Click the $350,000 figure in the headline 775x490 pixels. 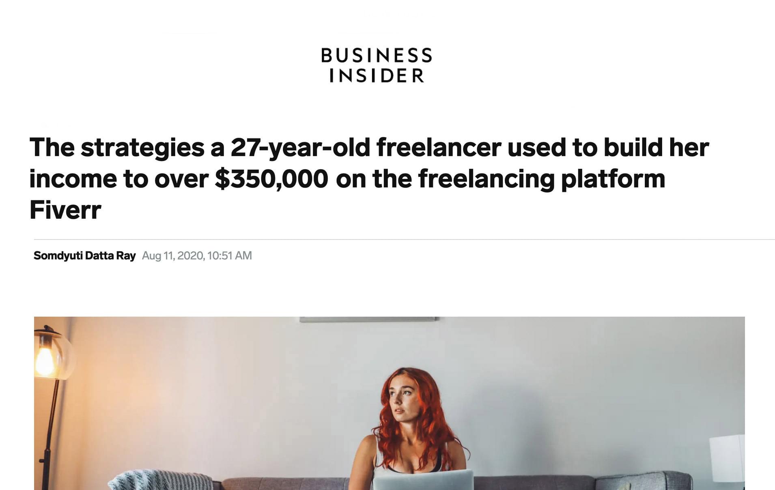(271, 179)
